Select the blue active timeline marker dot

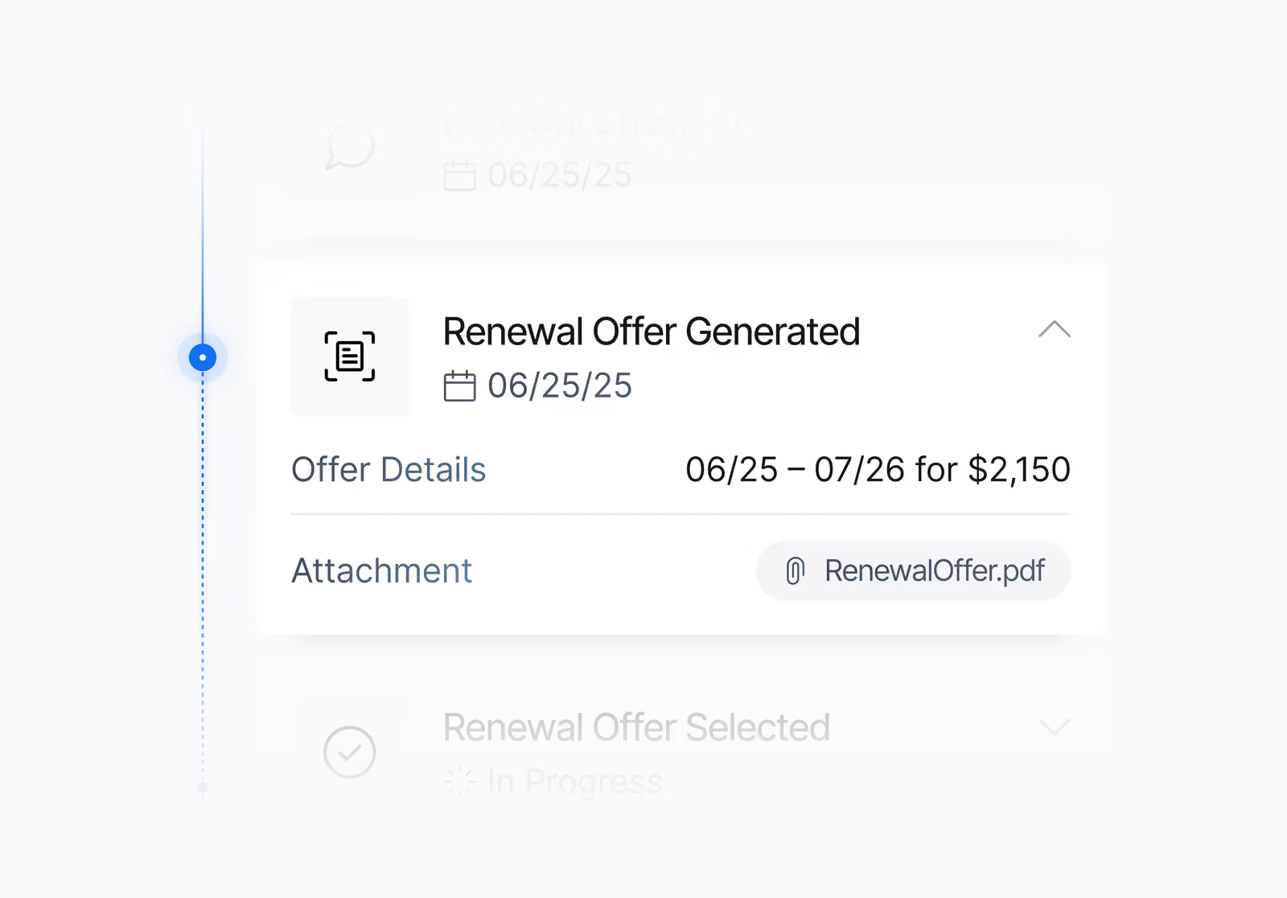(x=203, y=357)
